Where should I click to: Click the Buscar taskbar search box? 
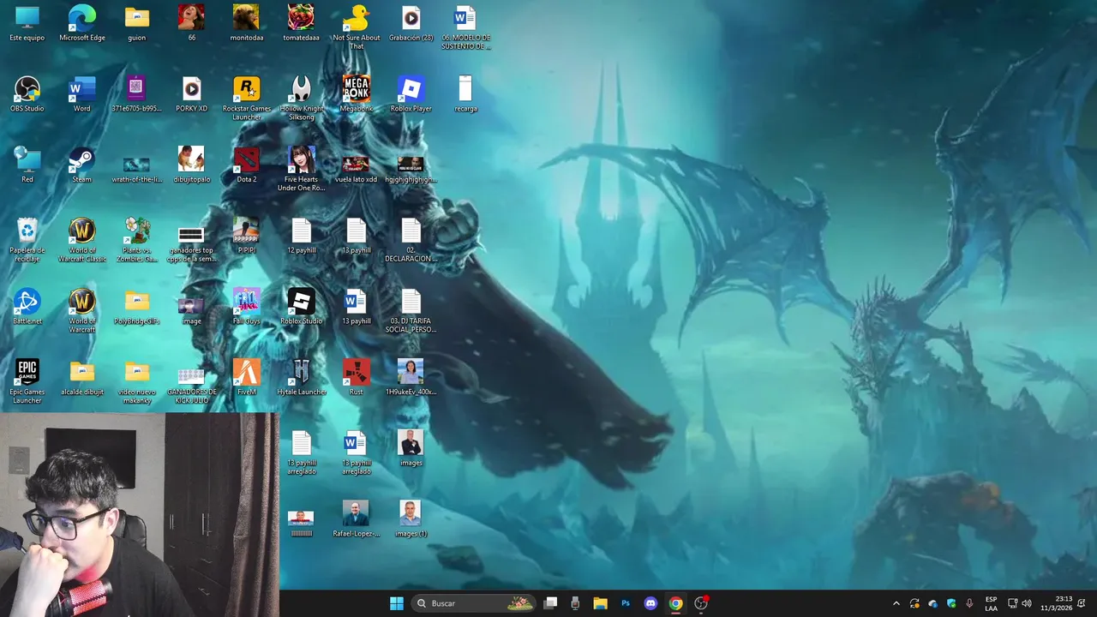(474, 603)
